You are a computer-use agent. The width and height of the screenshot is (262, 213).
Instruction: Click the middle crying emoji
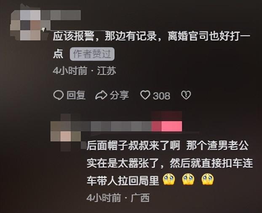click(x=188, y=179)
